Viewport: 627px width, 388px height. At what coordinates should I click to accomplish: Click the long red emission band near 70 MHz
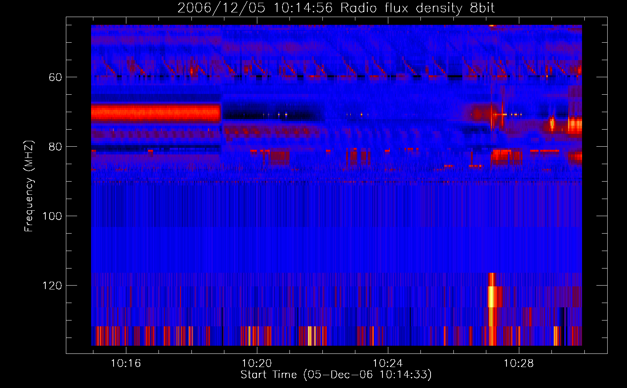[156, 113]
